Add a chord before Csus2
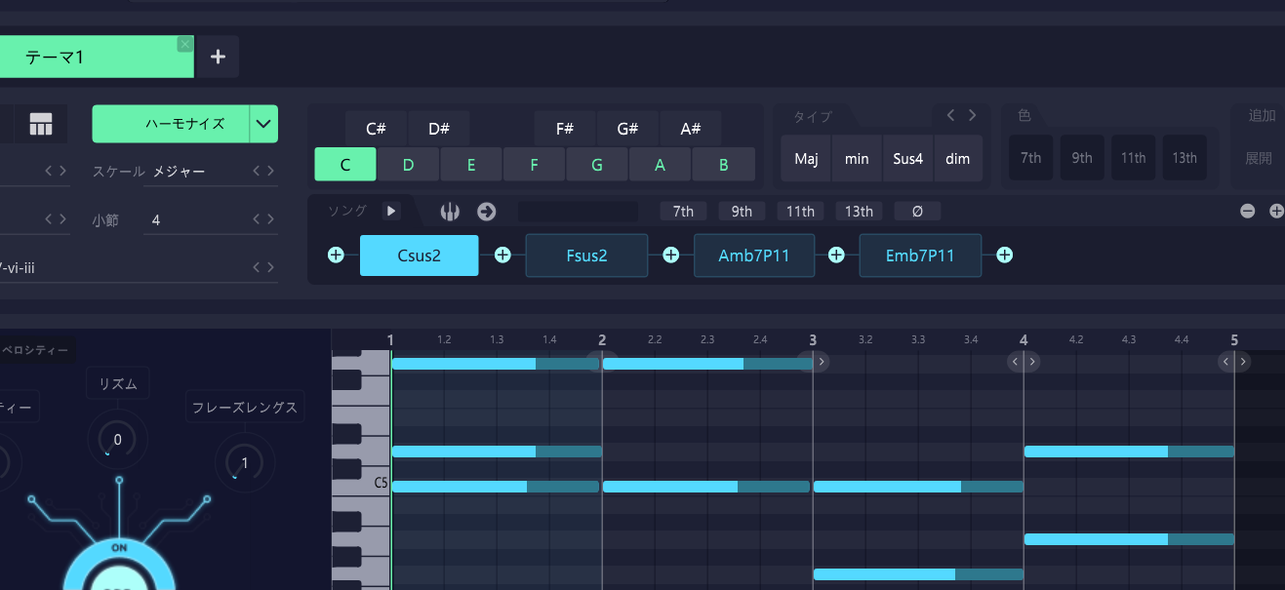This screenshot has height=590, width=1285. click(x=336, y=256)
